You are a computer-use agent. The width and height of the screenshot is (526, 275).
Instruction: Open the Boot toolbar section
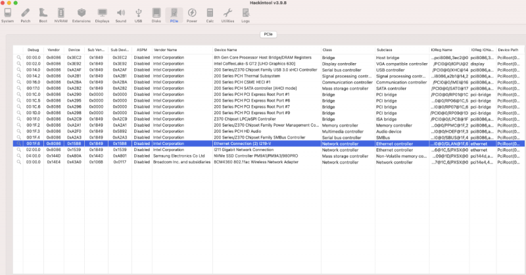(x=43, y=15)
